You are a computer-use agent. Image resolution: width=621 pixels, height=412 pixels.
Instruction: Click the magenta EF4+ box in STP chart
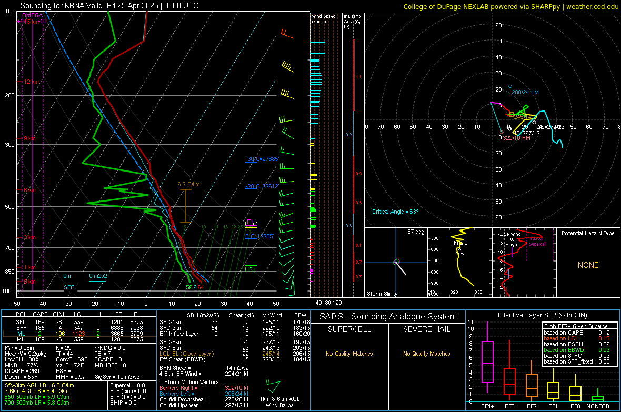click(487, 361)
